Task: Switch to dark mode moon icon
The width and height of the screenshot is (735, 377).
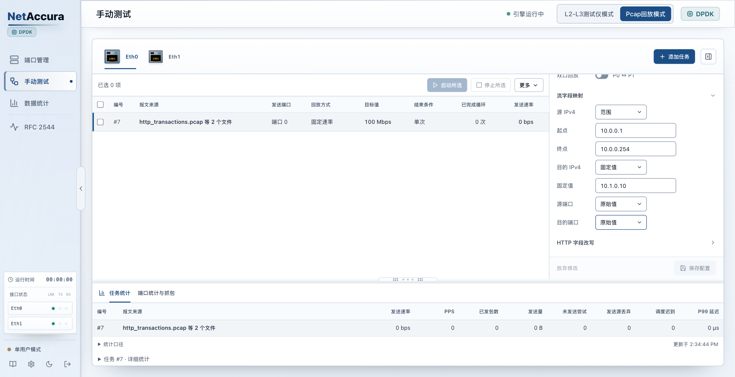Action: pyautogui.click(x=49, y=364)
